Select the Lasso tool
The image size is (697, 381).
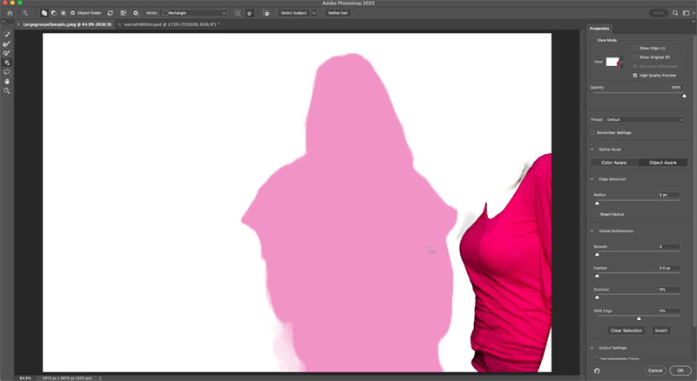click(x=7, y=72)
